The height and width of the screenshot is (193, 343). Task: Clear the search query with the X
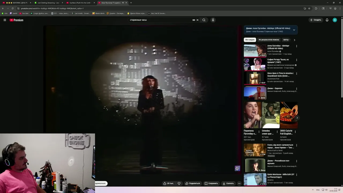pyautogui.click(x=197, y=20)
